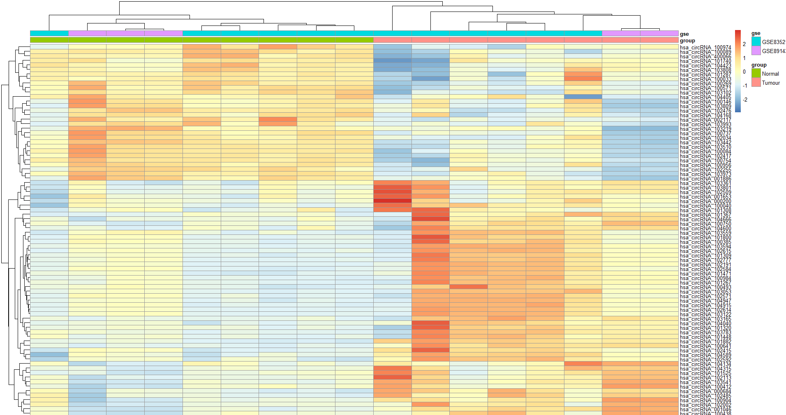The height and width of the screenshot is (415, 786).
Task: Click row label hsa_circRNA_002117
Action: [705, 120]
